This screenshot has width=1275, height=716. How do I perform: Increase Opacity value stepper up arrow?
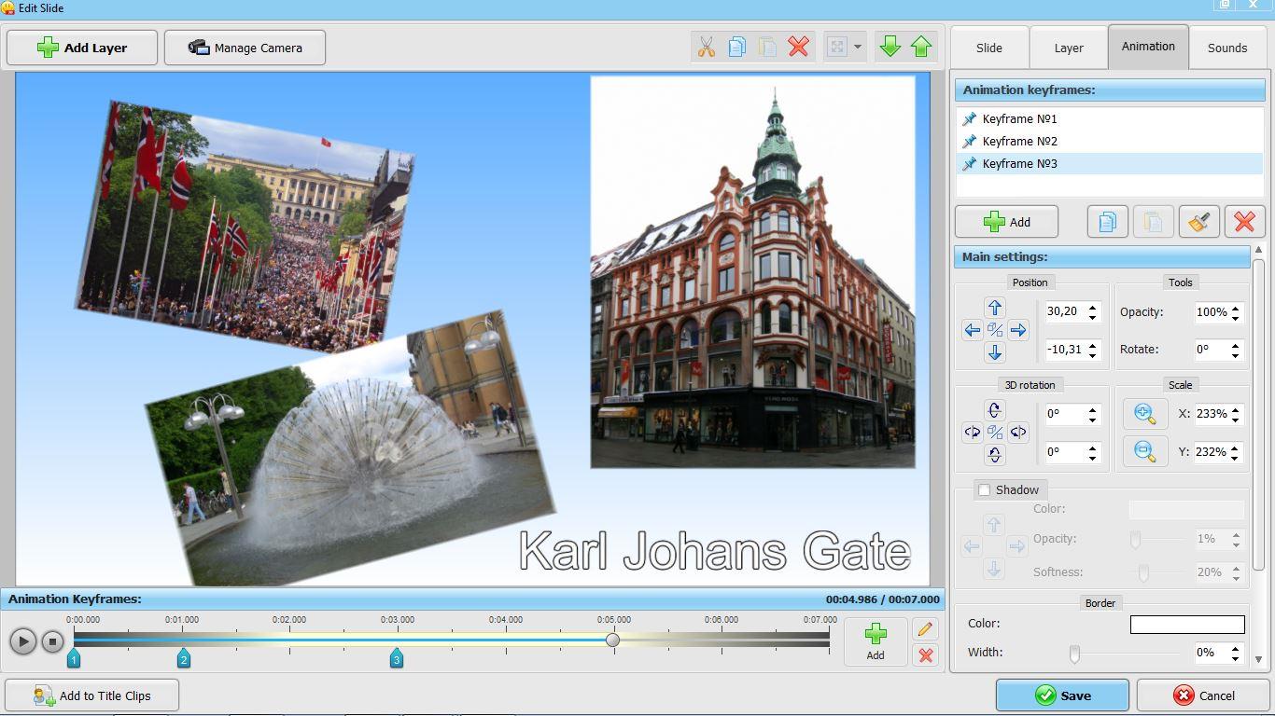tap(1236, 308)
